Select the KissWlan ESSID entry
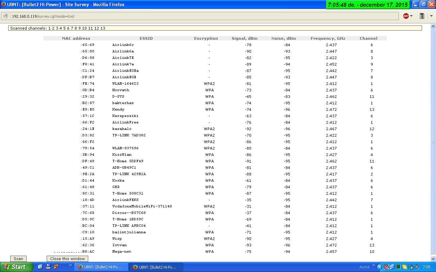Screen dimensions: 436x272 point(122,155)
